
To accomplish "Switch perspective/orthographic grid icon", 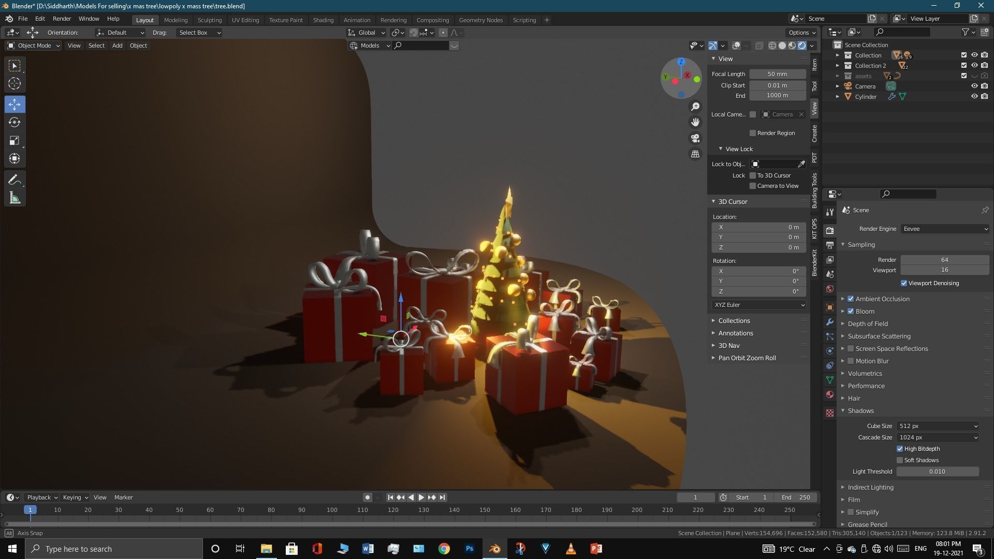I will click(x=695, y=154).
